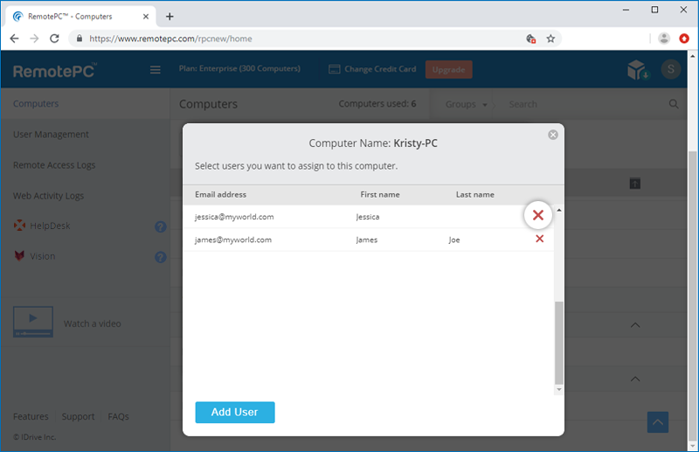This screenshot has height=452, width=699.
Task: Open User Management in the sidebar
Action: (51, 135)
